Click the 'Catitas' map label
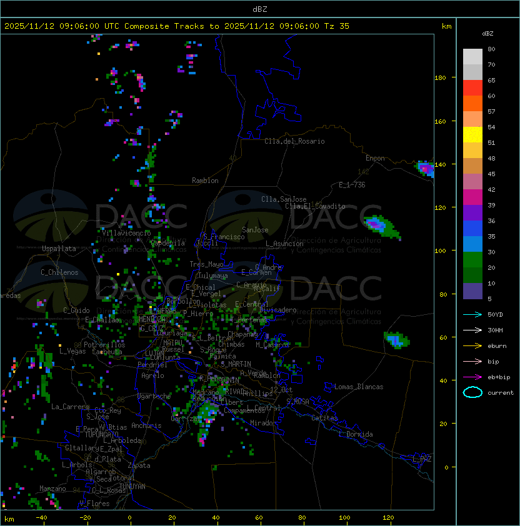 tap(324, 418)
